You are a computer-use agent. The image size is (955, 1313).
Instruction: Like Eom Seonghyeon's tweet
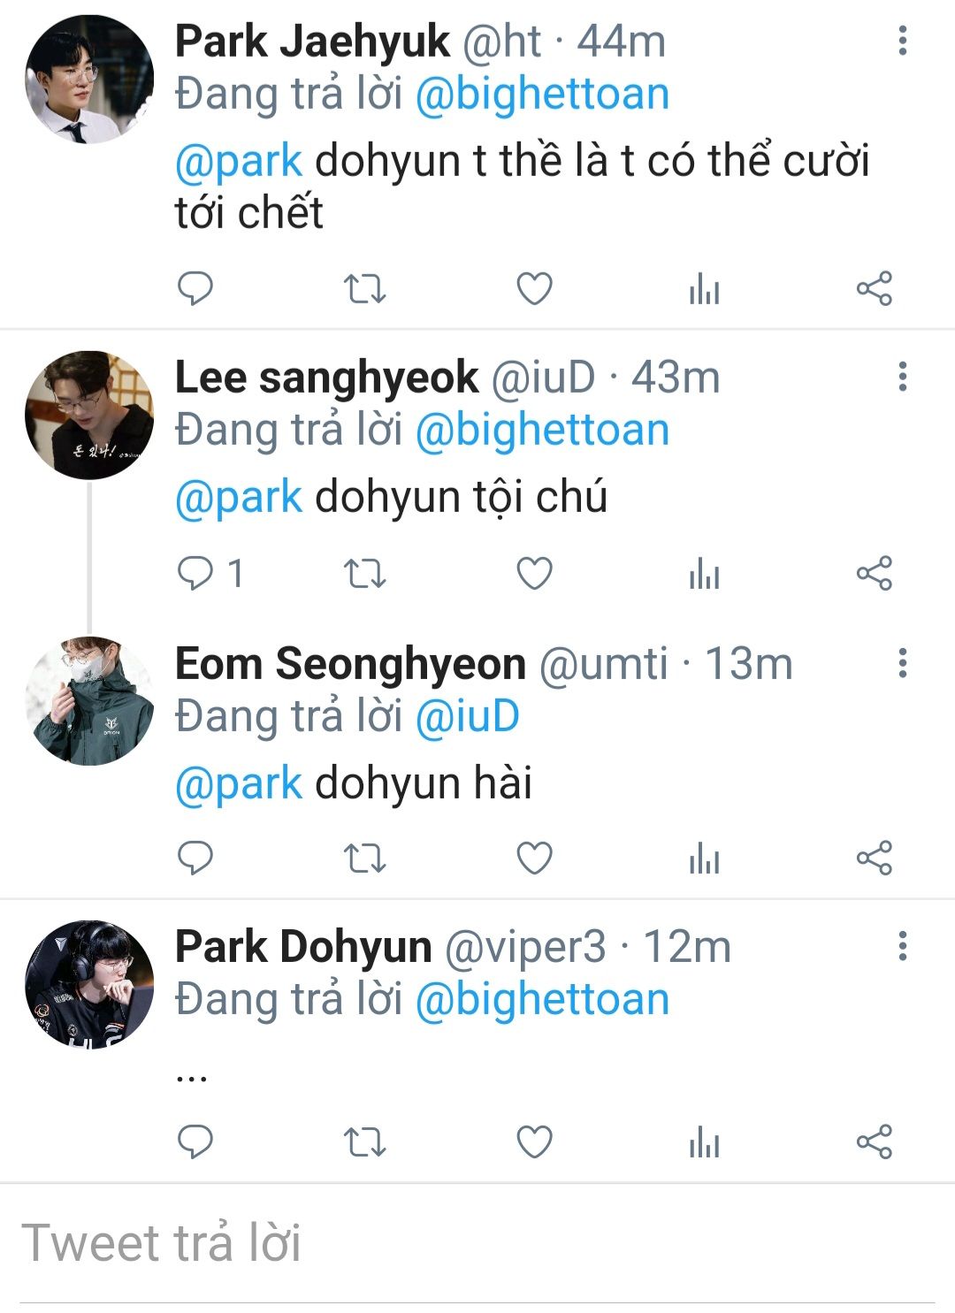pos(534,858)
